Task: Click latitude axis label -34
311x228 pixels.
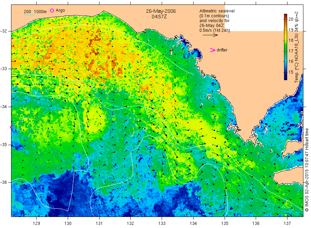Action: coord(3,107)
